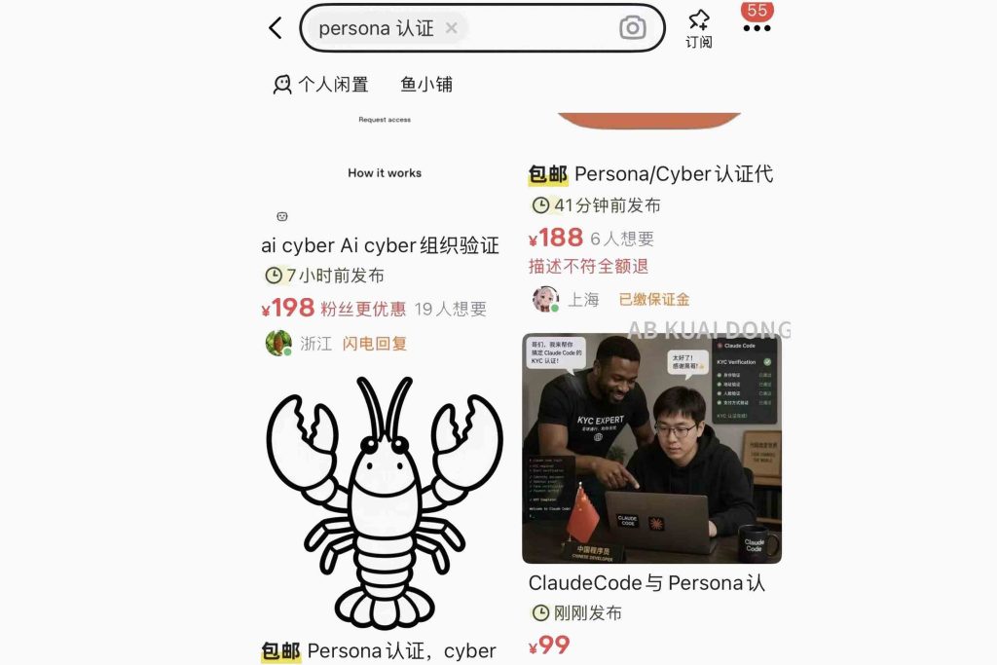Tap the 闪电回复 seller tag

click(375, 344)
